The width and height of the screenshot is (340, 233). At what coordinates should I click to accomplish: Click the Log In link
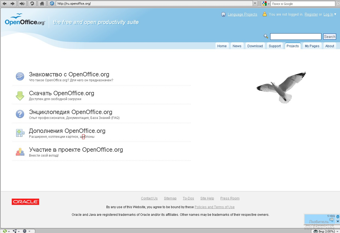click(328, 14)
